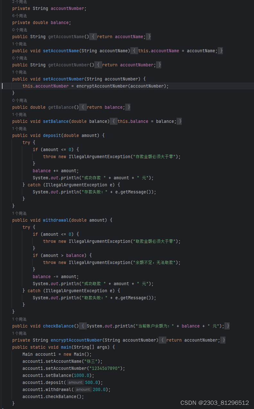Open the 1个用法 hint above setAccountName
254x409 pixels.
coord(20,44)
